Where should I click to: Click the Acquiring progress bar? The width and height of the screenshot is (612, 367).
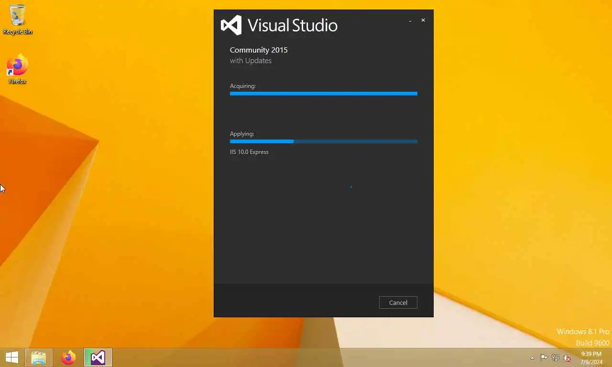324,94
